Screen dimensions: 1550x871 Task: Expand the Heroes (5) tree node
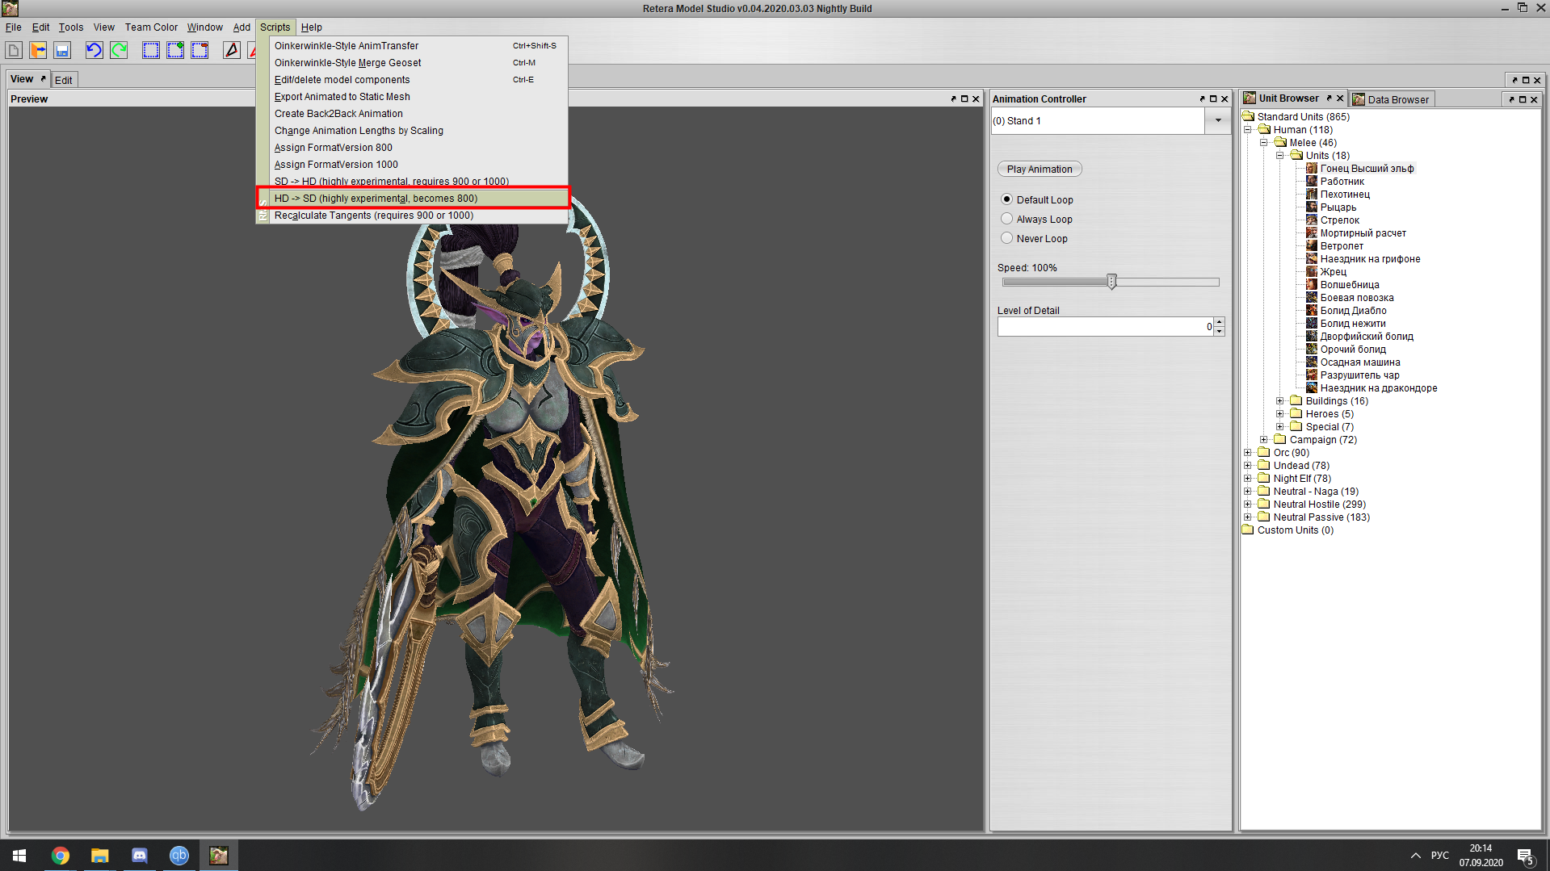(1280, 414)
